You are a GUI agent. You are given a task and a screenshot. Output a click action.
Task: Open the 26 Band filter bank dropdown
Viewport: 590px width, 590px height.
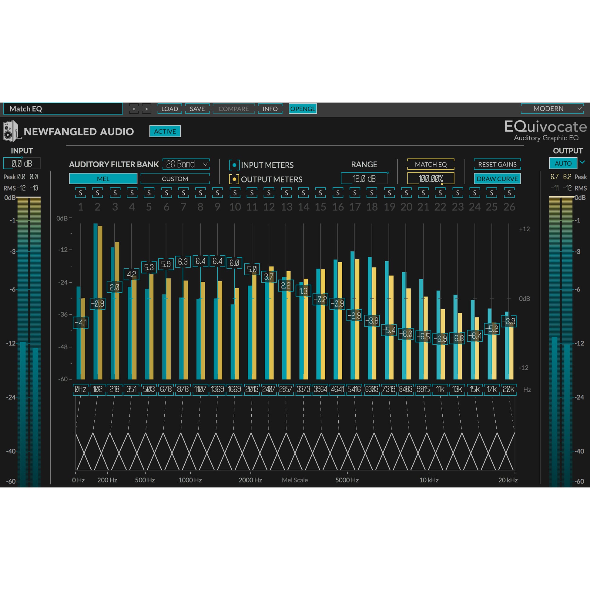point(186,165)
